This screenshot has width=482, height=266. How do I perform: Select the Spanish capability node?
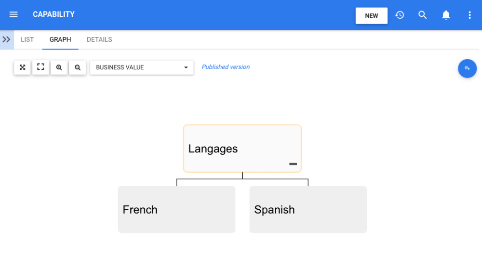308,210
